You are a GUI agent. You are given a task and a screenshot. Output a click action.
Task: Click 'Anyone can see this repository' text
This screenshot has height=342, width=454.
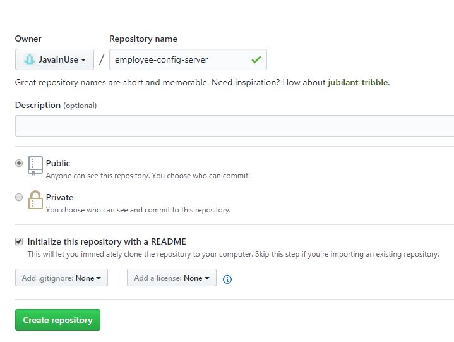tap(148, 176)
